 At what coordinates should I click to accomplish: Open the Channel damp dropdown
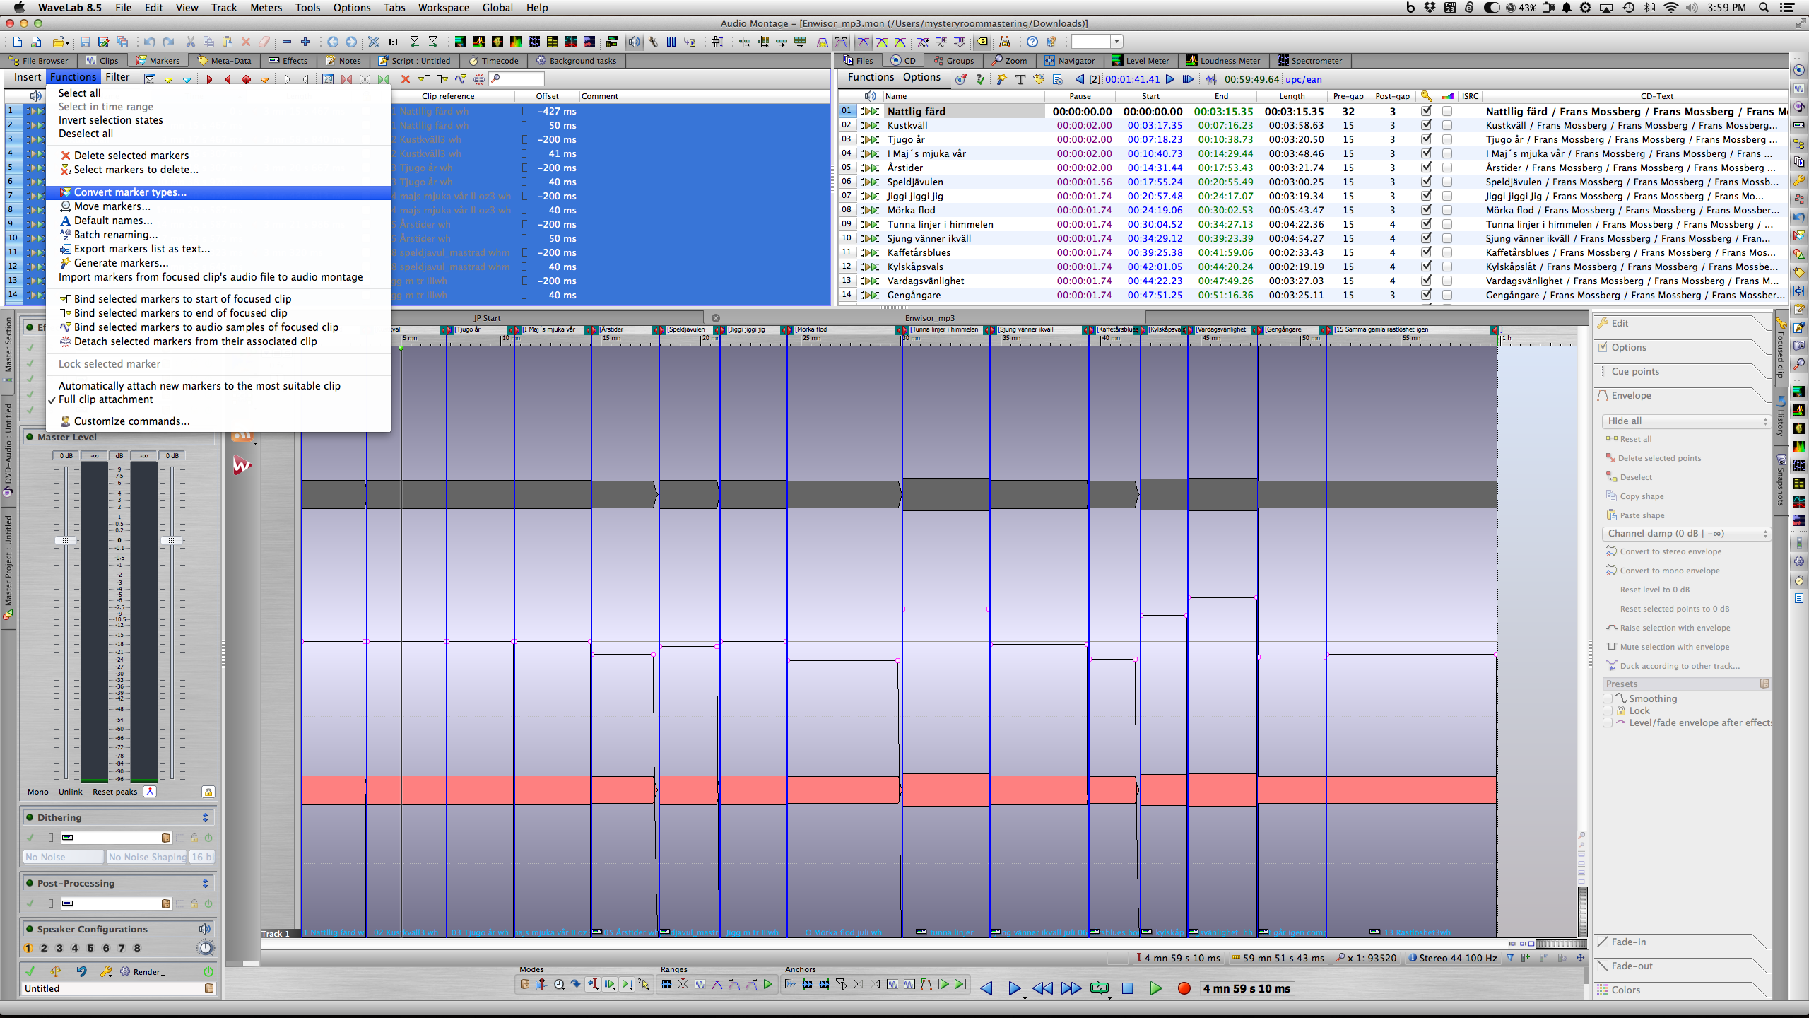click(1685, 534)
